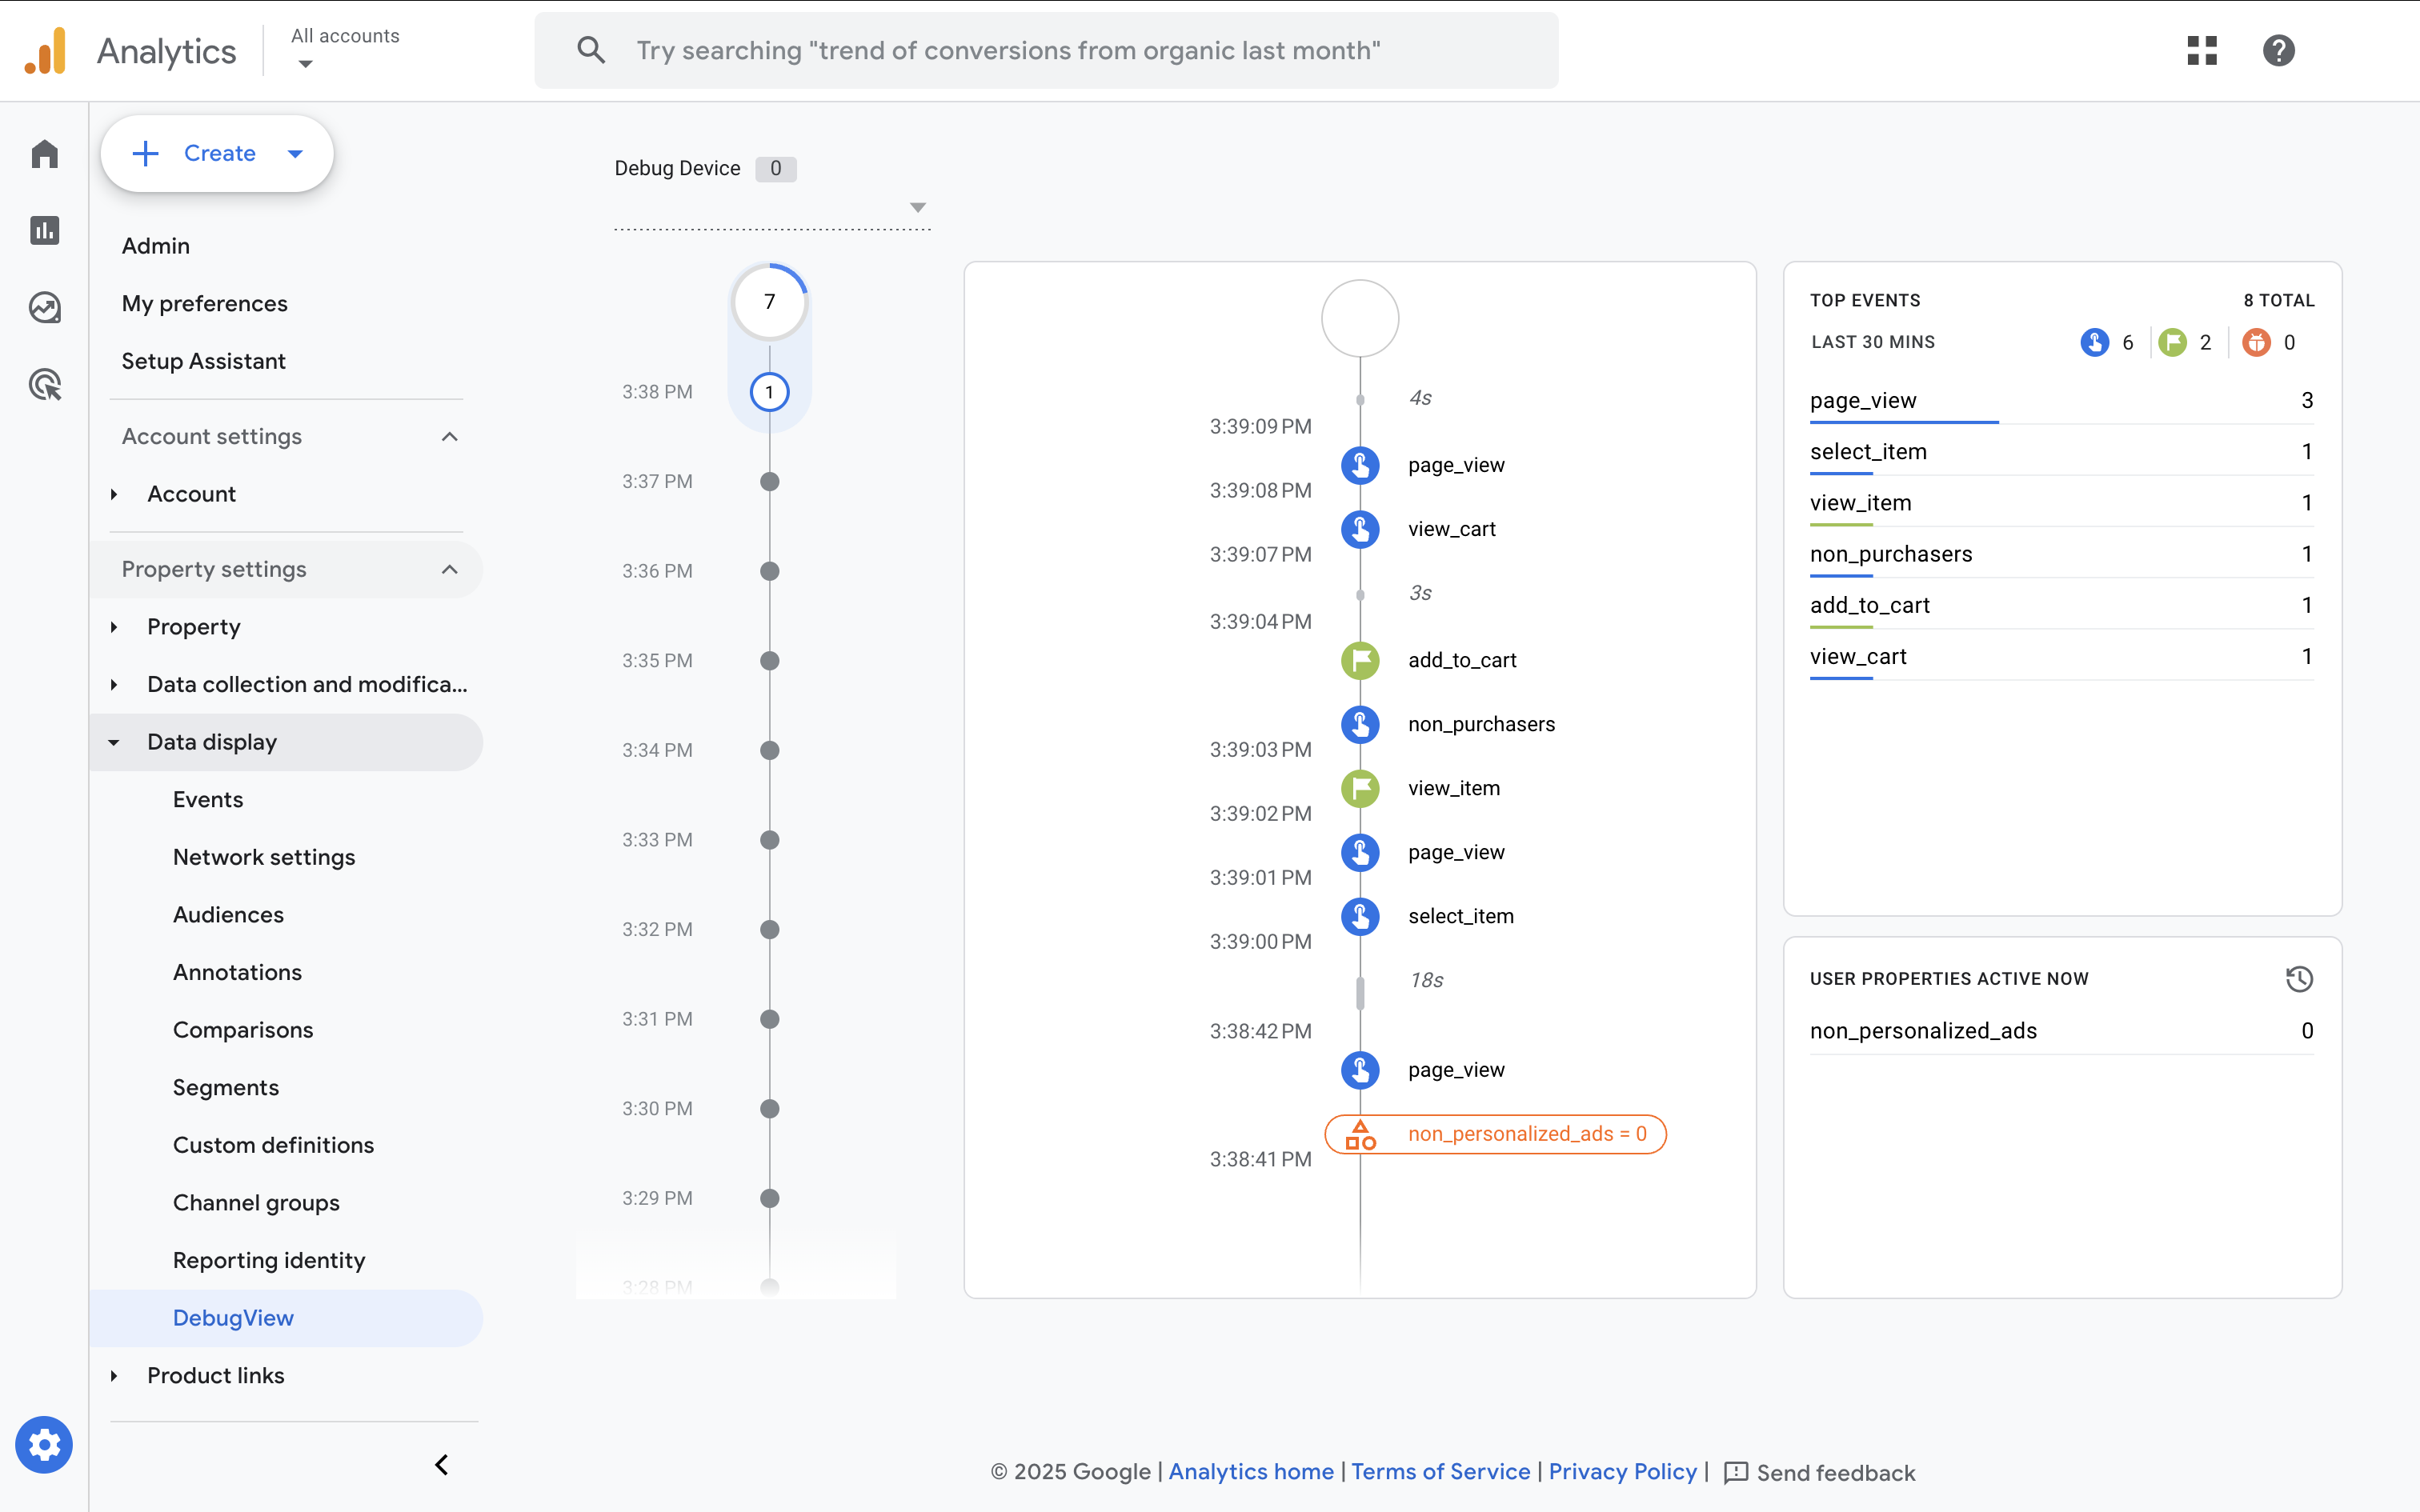Viewport: 2420px width, 1512px height.
Task: Open the Reports icon in the navigation rail
Action: (x=44, y=230)
